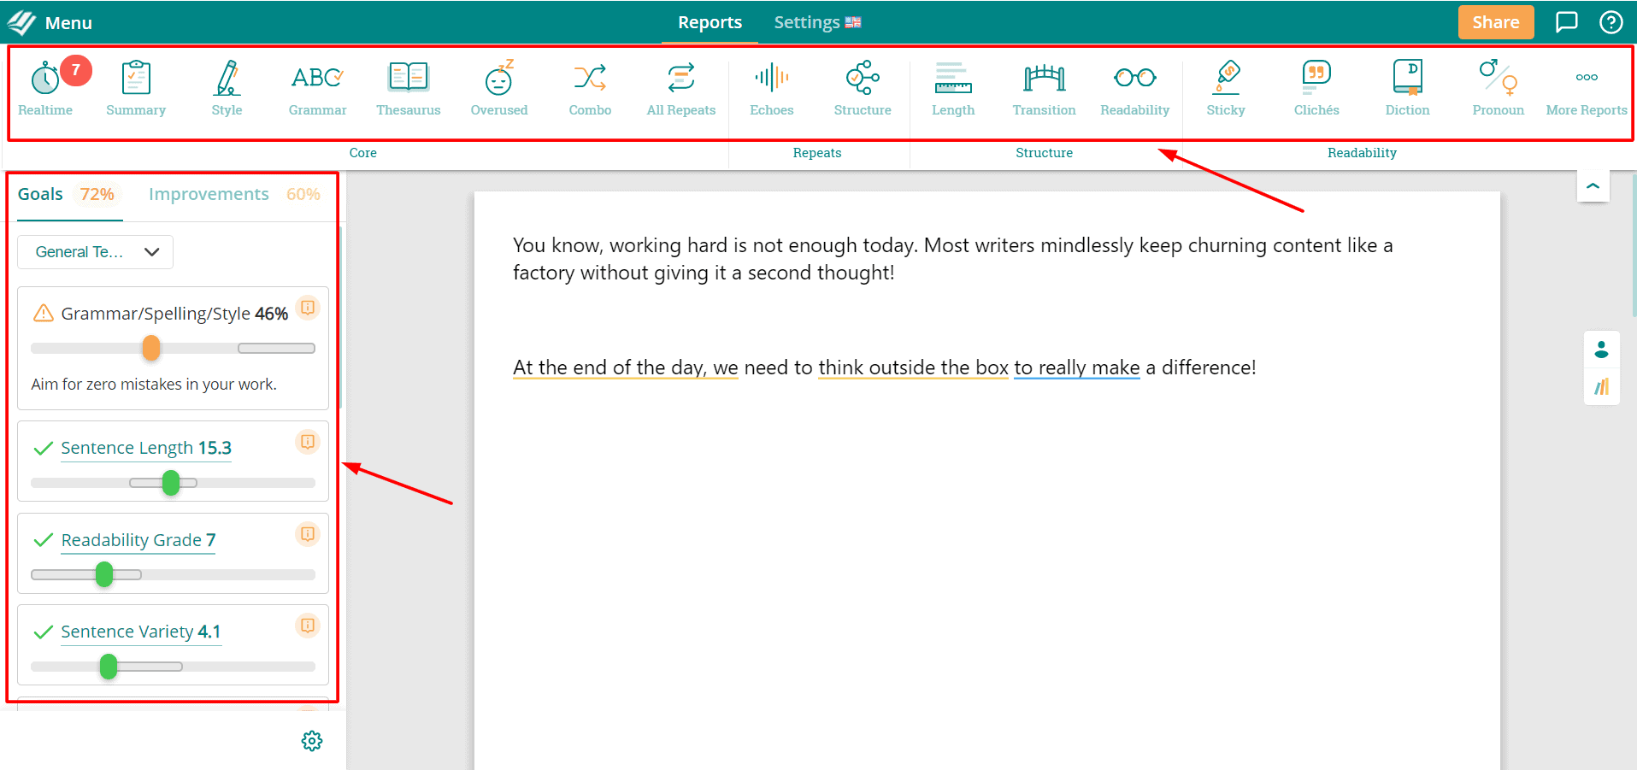Open the Sticky sentences report

1226,88
